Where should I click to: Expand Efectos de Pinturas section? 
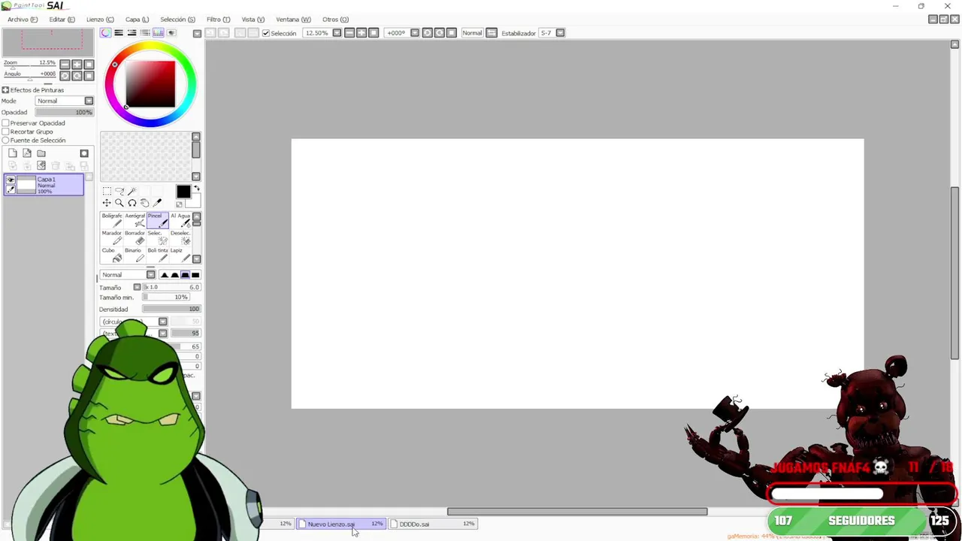click(5, 90)
